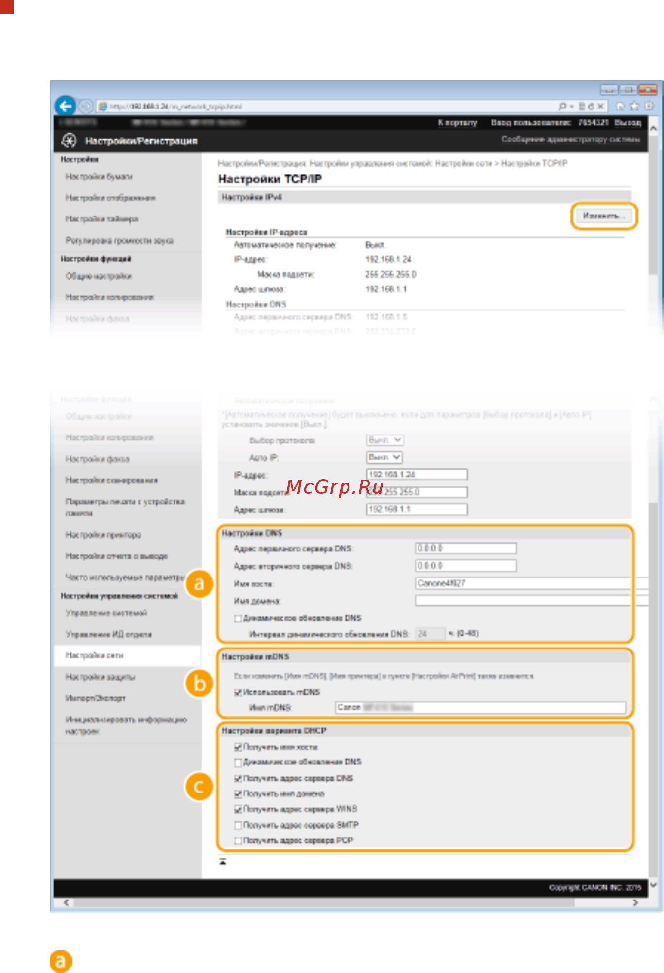Screen dimensions: 664x973
Task: Click the browser Forward arrow button
Action: click(86, 106)
